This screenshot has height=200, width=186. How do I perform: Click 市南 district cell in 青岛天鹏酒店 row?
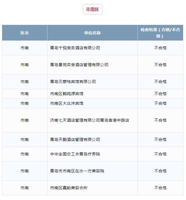point(25,139)
